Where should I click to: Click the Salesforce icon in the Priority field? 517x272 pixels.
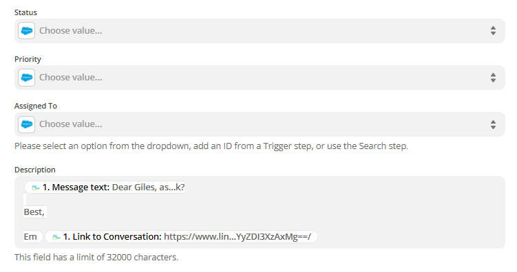pyautogui.click(x=26, y=78)
